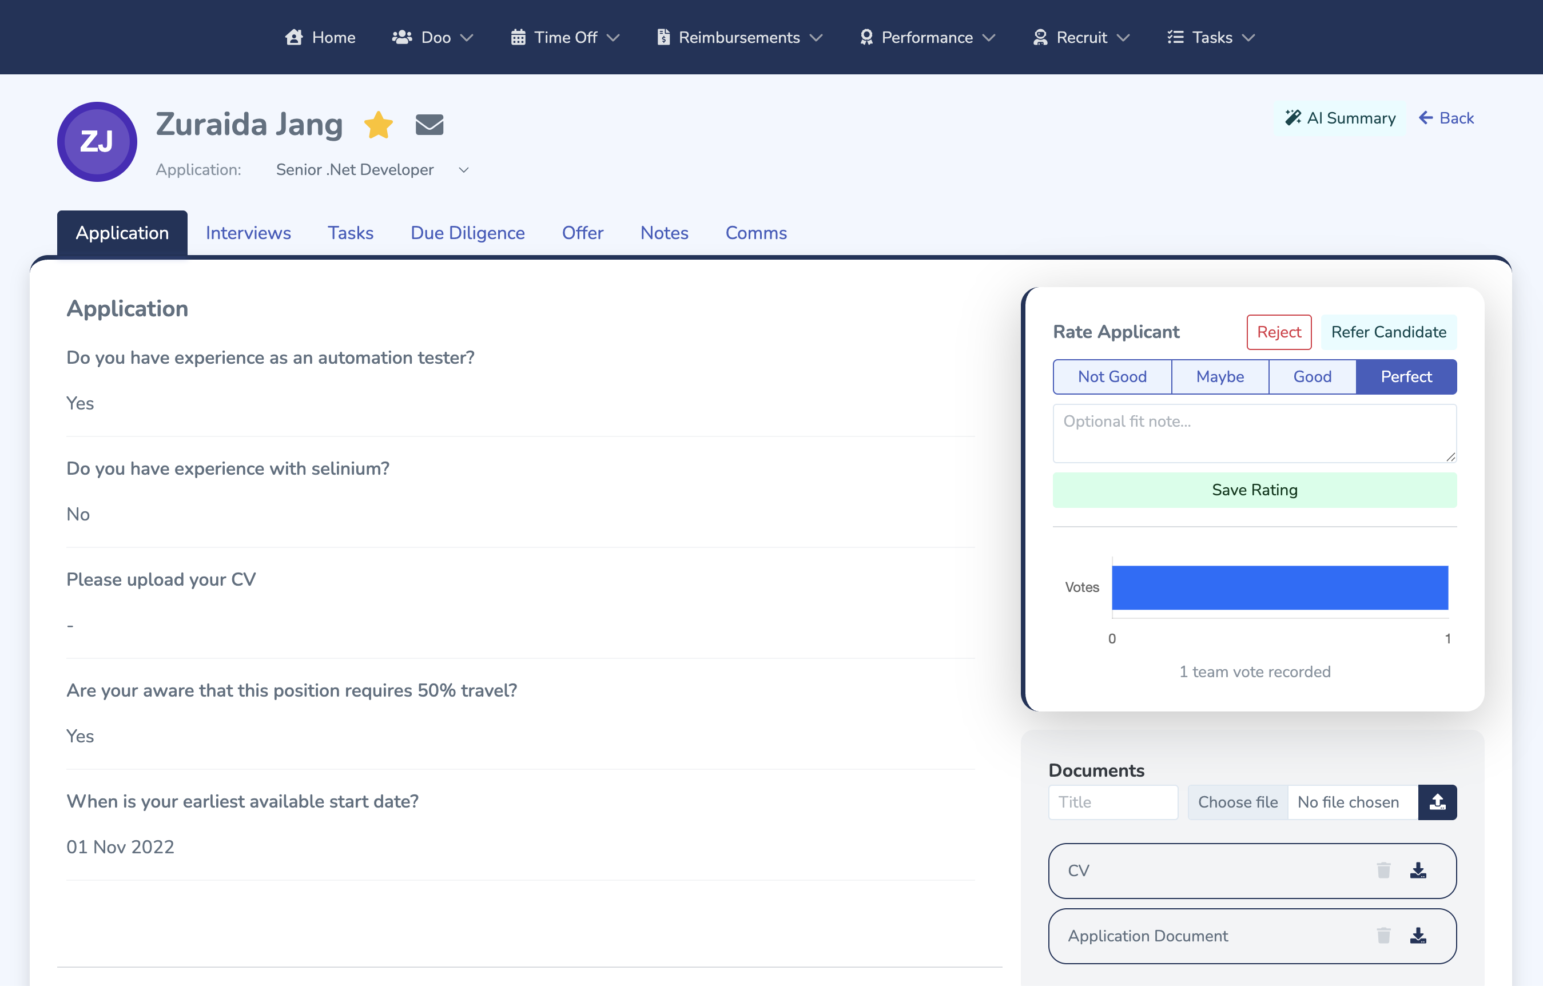Screen dimensions: 1543x986
Task: Expand the Performance menu
Action: (x=927, y=37)
